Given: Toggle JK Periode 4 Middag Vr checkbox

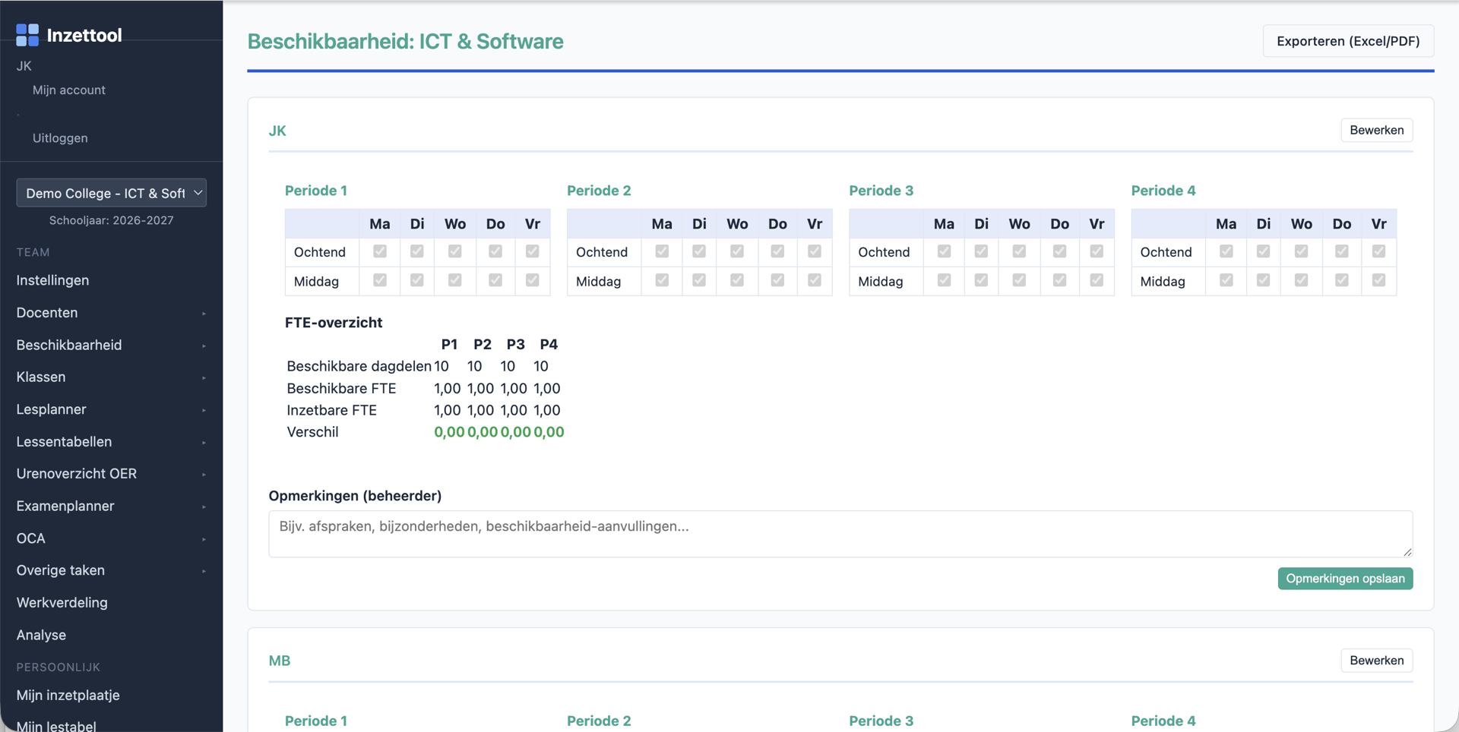Looking at the screenshot, I should [1378, 280].
